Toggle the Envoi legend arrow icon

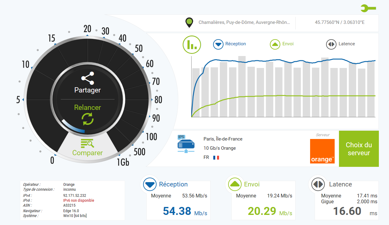(275, 44)
